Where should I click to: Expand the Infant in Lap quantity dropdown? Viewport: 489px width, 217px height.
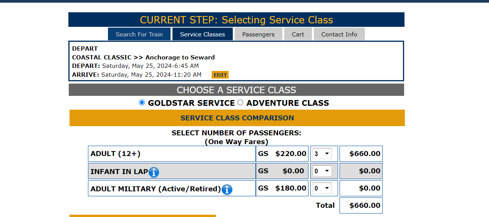tap(322, 171)
